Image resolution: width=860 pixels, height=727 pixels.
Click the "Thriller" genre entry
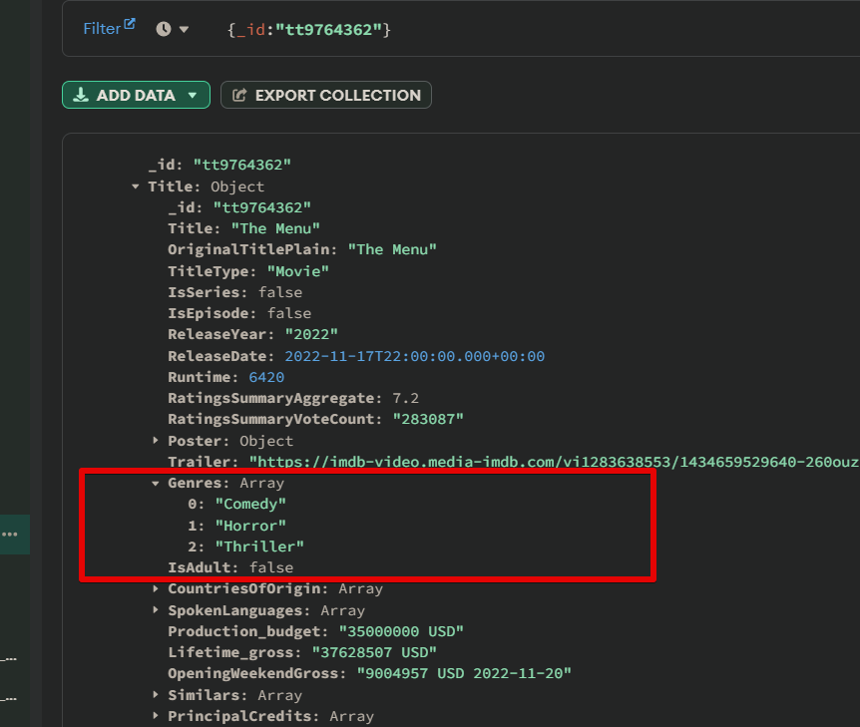(259, 546)
